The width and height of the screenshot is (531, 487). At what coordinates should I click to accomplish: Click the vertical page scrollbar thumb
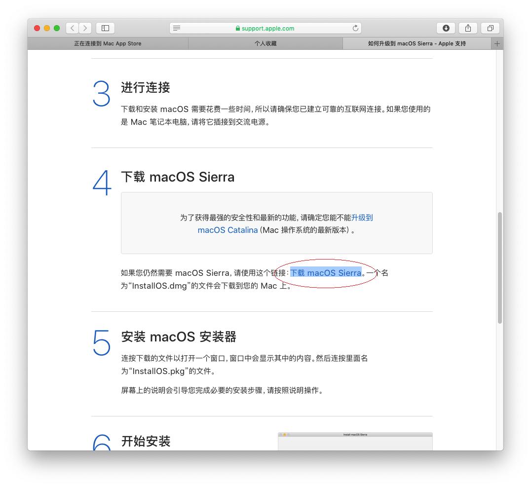click(x=500, y=267)
